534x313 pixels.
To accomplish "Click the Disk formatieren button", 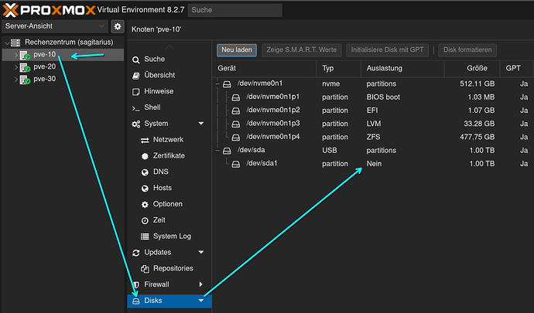I will point(467,50).
